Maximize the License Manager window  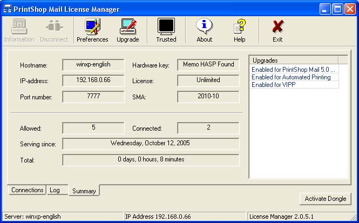(337, 9)
